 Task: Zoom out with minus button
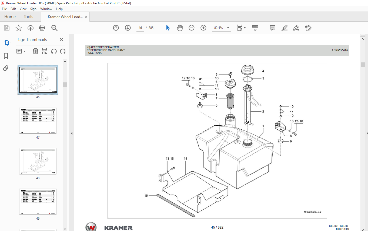(x=192, y=28)
